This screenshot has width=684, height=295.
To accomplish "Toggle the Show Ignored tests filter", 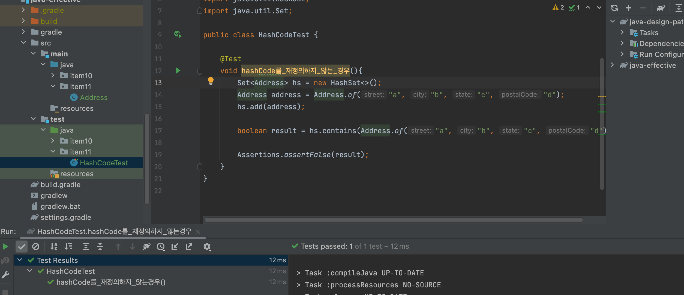I will pos(36,247).
